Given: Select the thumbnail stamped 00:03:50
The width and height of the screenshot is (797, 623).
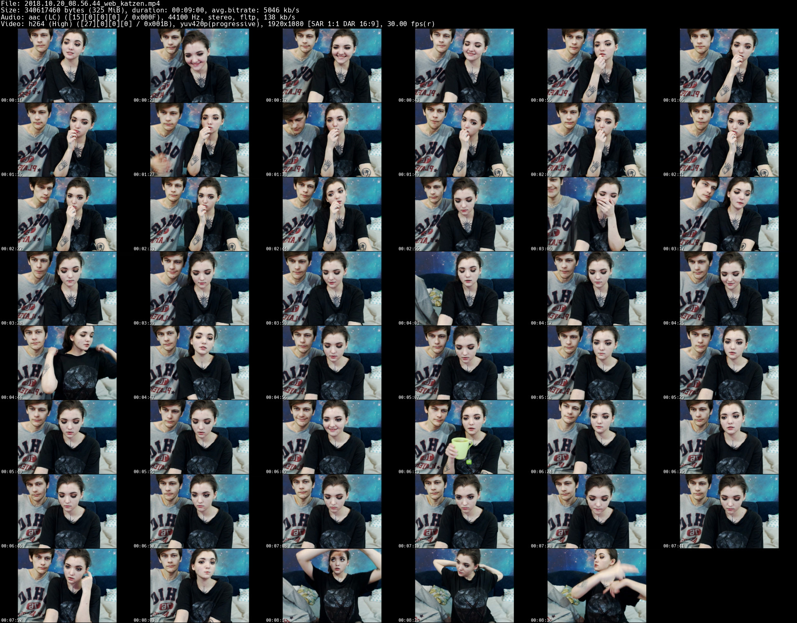Looking at the screenshot, I should (x=332, y=288).
